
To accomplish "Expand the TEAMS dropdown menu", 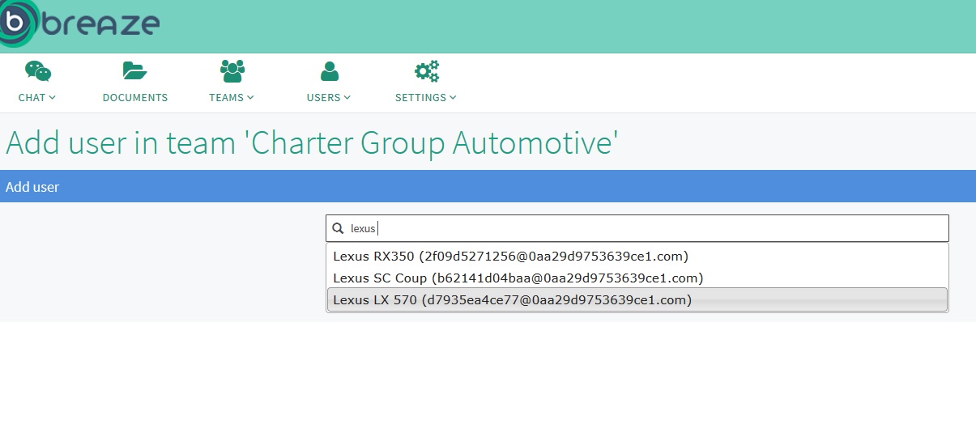I will [232, 97].
